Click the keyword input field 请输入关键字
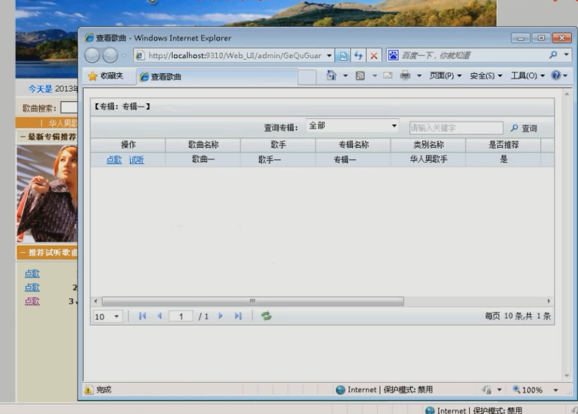This screenshot has height=414, width=578. pos(456,128)
